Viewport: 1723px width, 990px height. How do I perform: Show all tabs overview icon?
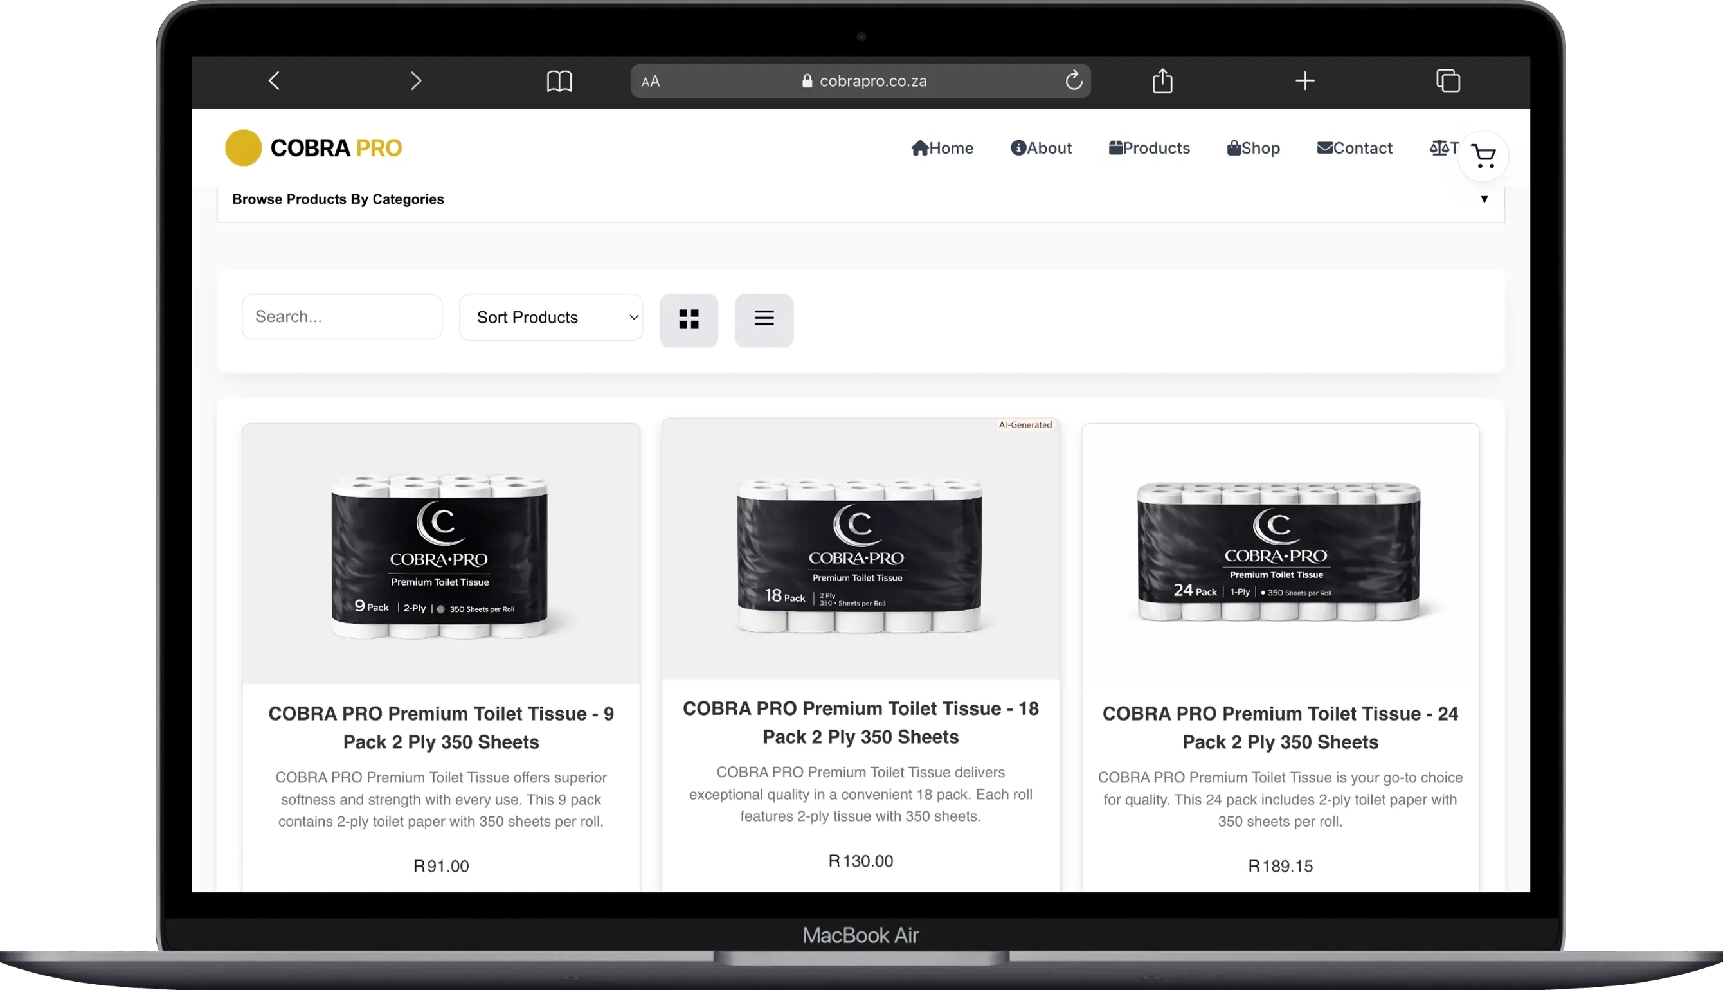(x=1448, y=80)
